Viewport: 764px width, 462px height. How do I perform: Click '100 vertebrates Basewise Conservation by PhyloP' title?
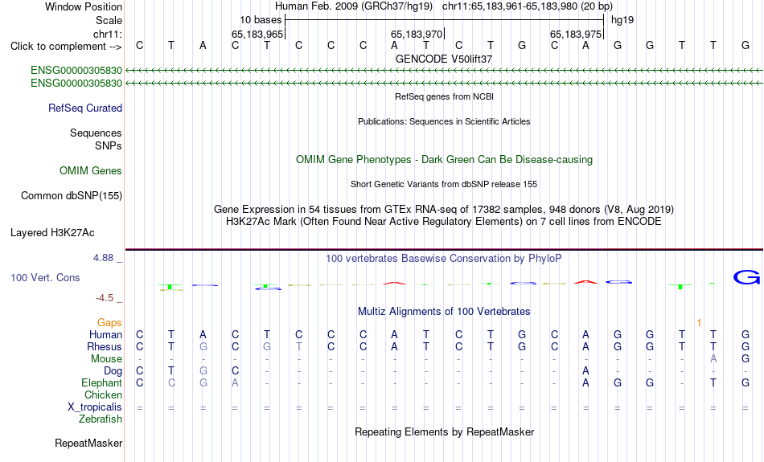[444, 259]
